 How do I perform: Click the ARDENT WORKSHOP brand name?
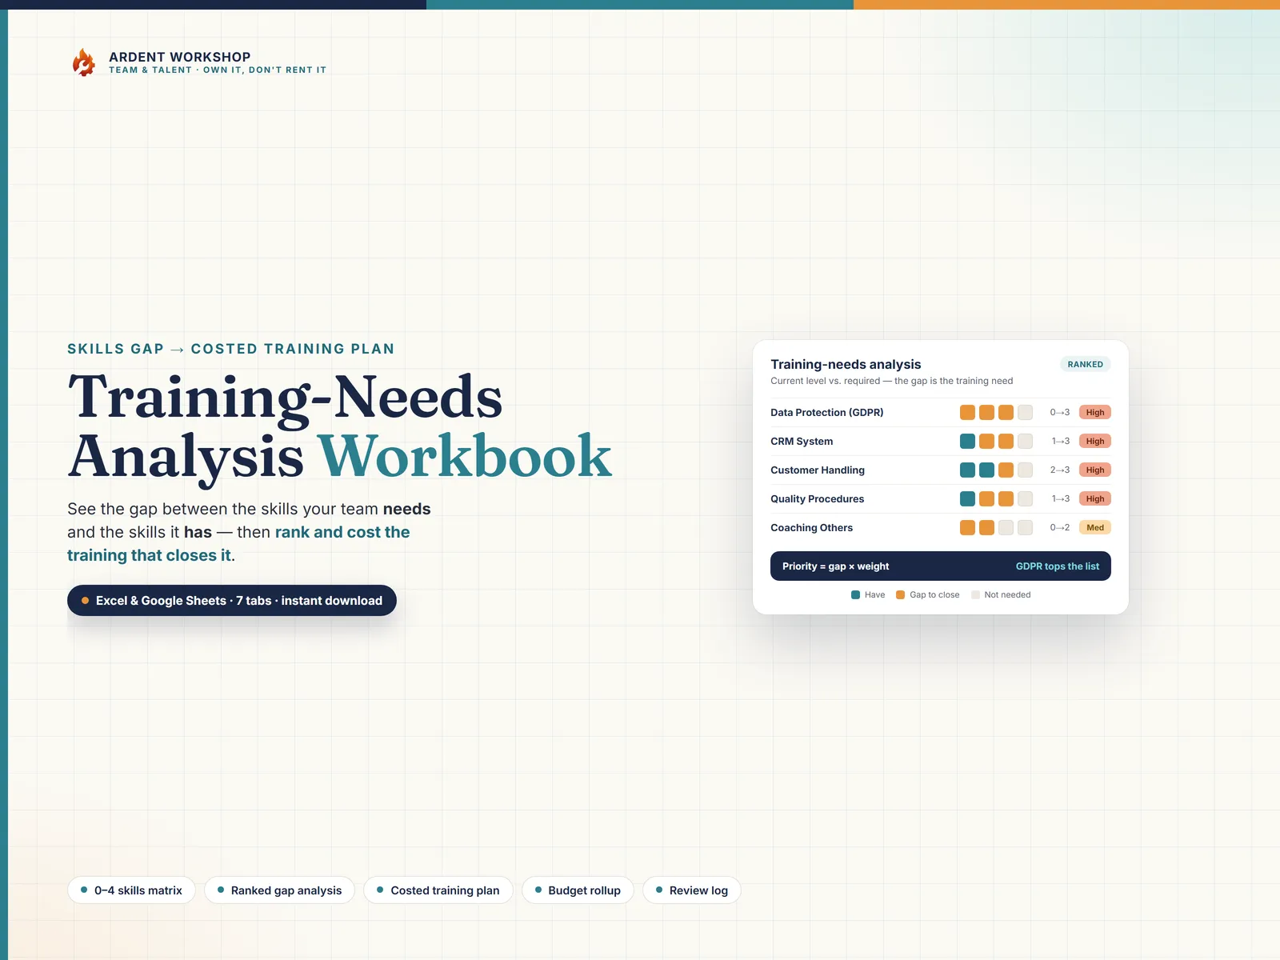180,57
